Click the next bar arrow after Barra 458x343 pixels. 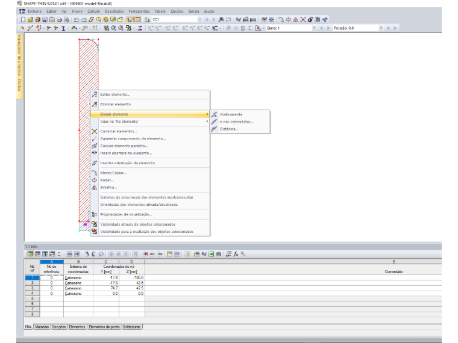[328, 28]
